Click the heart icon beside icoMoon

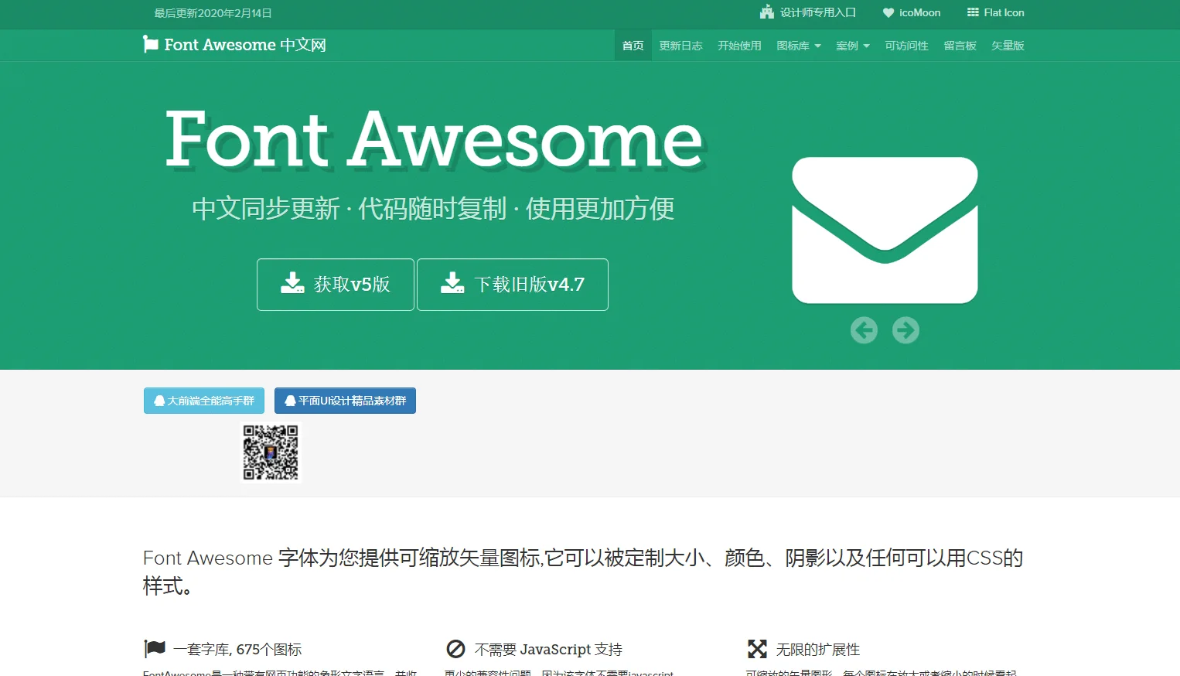coord(888,13)
